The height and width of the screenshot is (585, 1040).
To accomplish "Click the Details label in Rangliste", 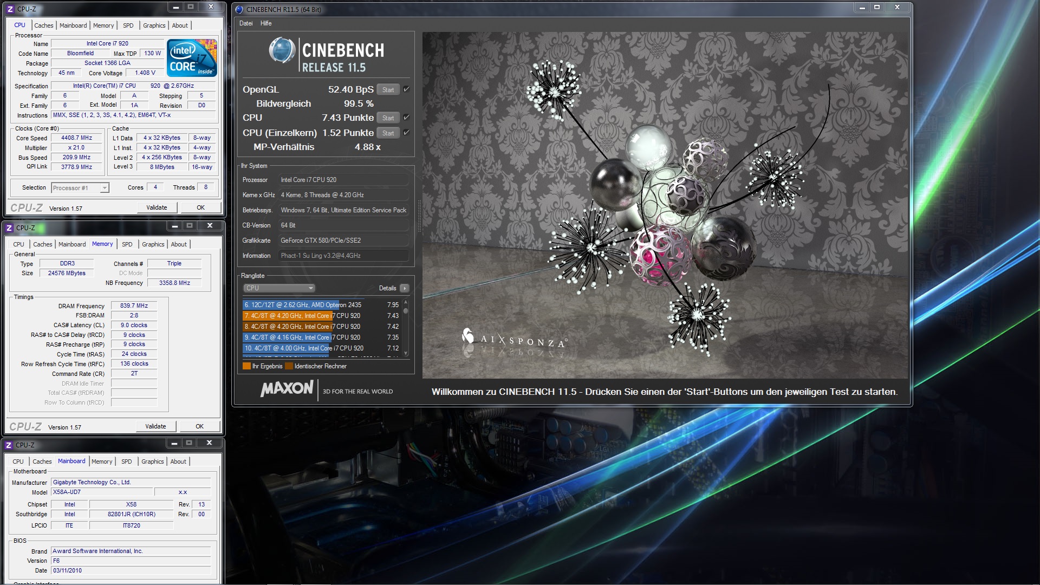I will (387, 288).
